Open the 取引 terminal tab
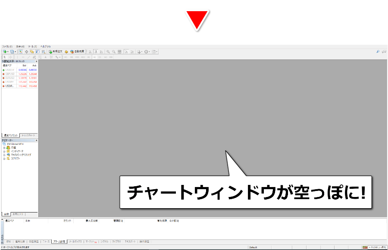388x250 pixels. point(9,241)
